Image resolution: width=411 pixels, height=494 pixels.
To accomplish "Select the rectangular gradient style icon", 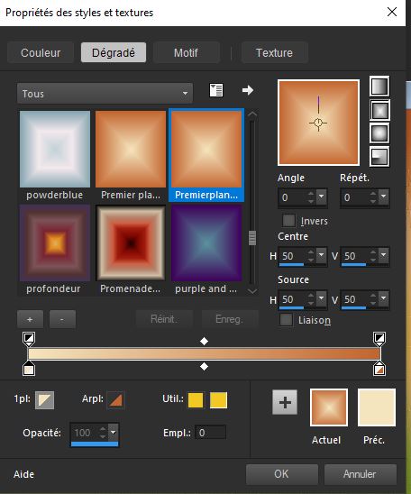I will pos(379,110).
